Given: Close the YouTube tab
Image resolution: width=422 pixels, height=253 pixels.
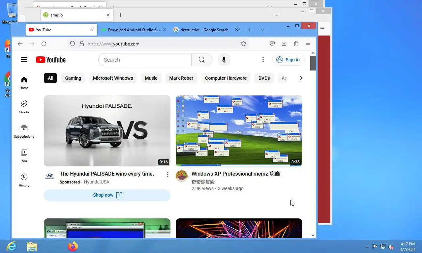Looking at the screenshot, I should click(x=92, y=30).
